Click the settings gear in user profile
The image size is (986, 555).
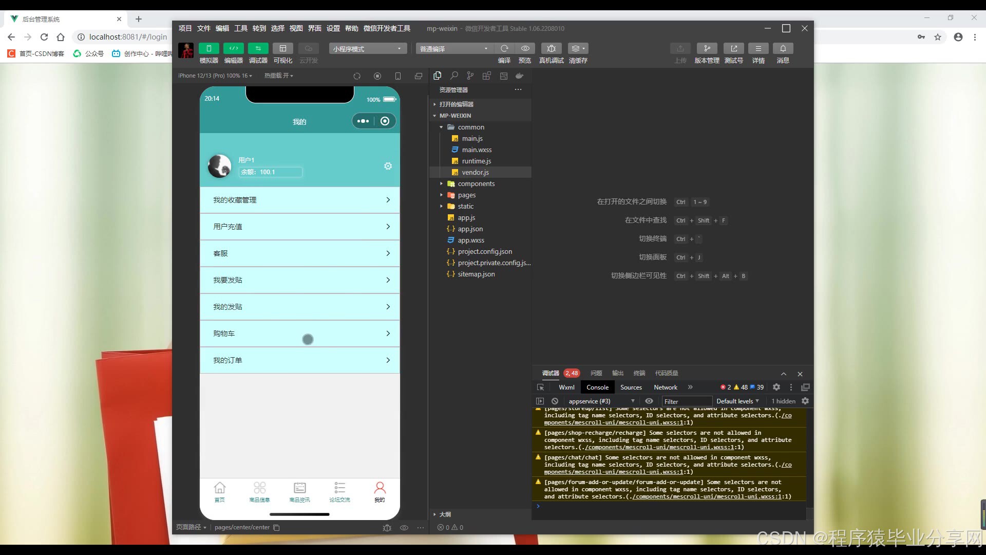[388, 166]
